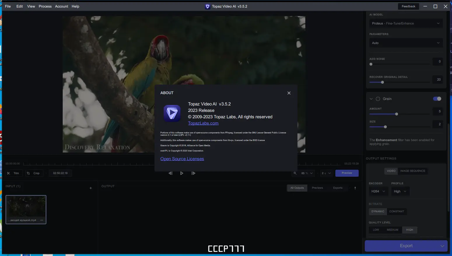Select the mp4 clip thumbnail in Input panel

26,208
